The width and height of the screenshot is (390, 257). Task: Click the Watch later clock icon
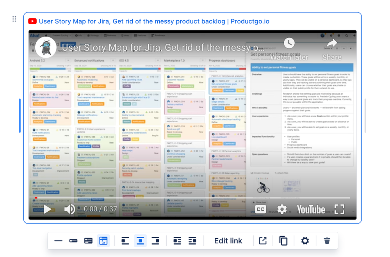pos(289,43)
